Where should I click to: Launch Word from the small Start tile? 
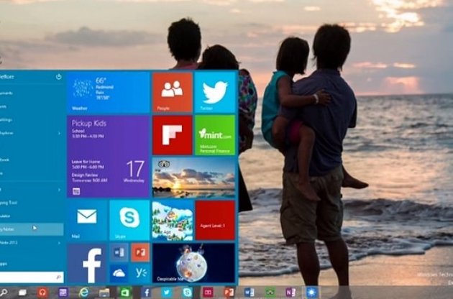[x=119, y=252]
